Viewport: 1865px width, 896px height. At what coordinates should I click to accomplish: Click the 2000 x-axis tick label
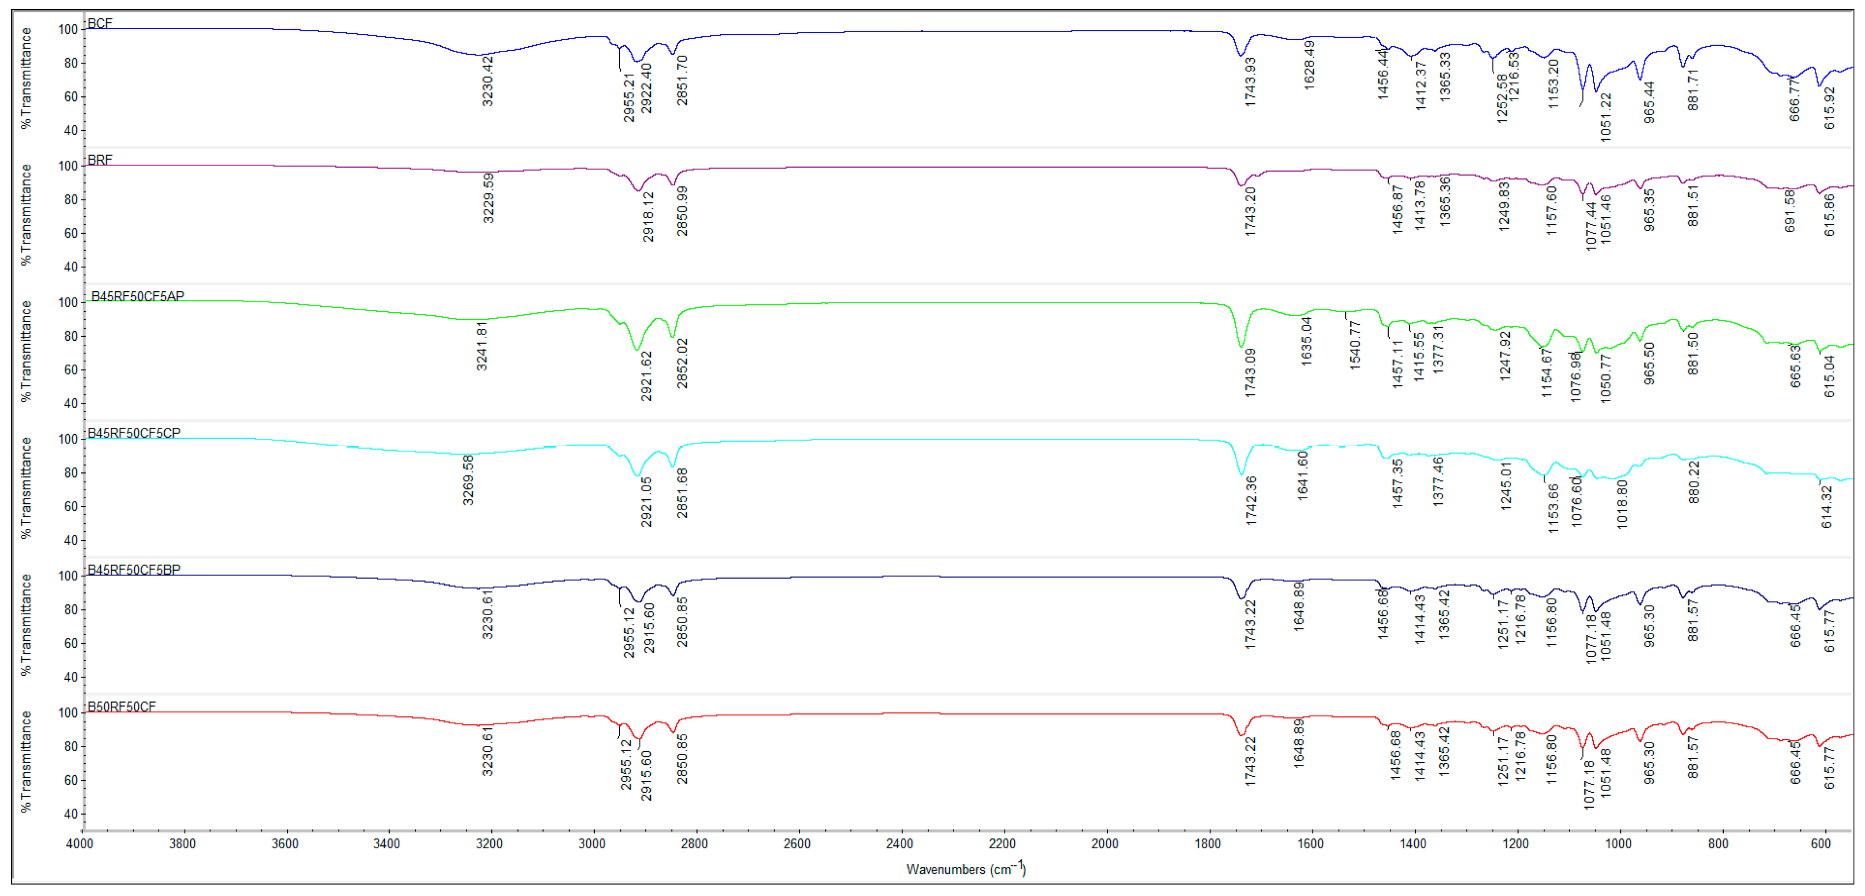1105,844
